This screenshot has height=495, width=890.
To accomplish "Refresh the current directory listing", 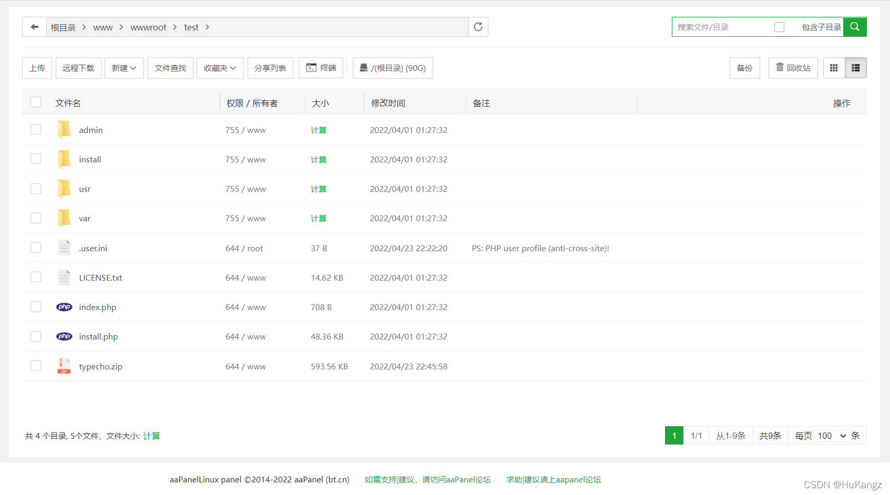I will (x=478, y=27).
